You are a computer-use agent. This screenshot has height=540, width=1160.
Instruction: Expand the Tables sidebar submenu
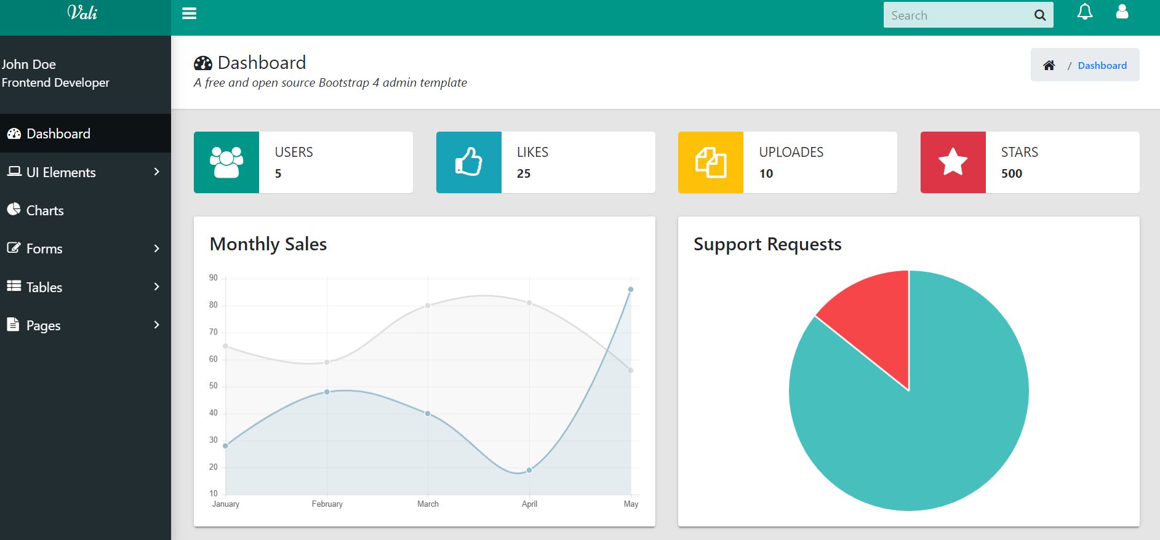point(85,287)
